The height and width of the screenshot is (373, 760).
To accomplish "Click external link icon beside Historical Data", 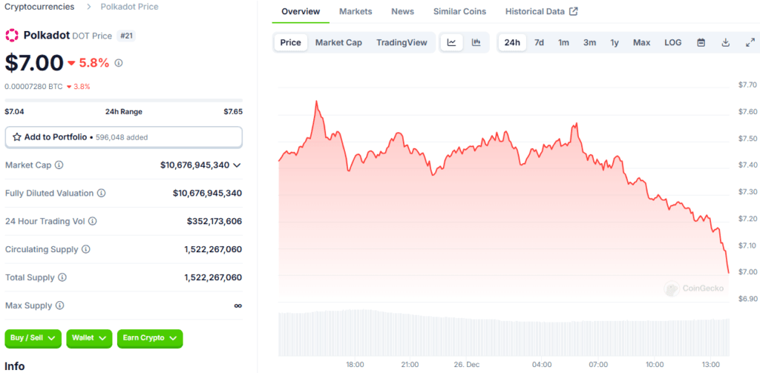I will coord(574,11).
